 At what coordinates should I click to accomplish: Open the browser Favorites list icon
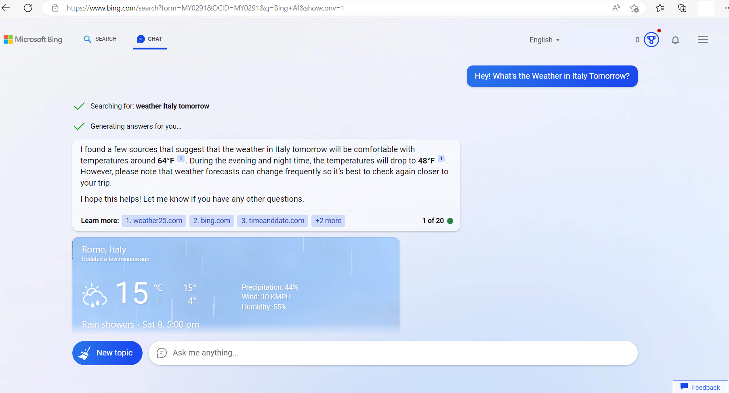pyautogui.click(x=660, y=8)
